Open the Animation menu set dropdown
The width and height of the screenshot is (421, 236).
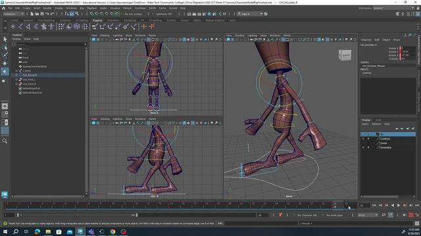coord(13,14)
